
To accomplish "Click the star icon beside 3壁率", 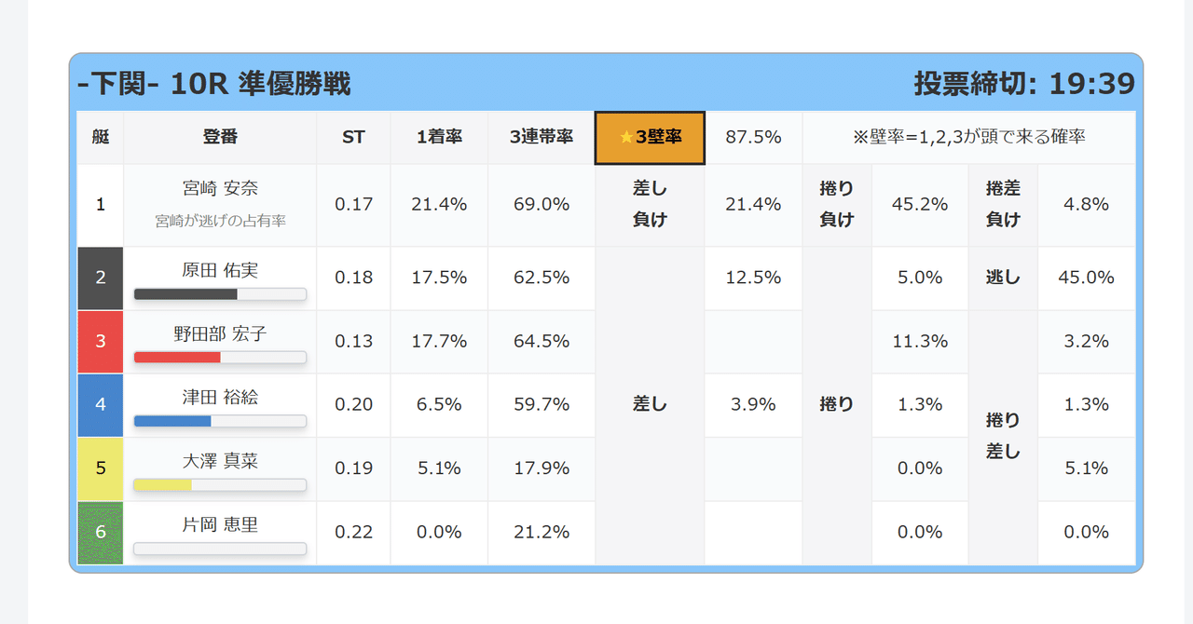I will tap(626, 138).
